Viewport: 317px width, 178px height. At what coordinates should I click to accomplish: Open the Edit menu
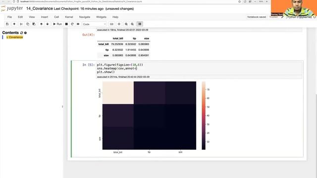pos(20,17)
